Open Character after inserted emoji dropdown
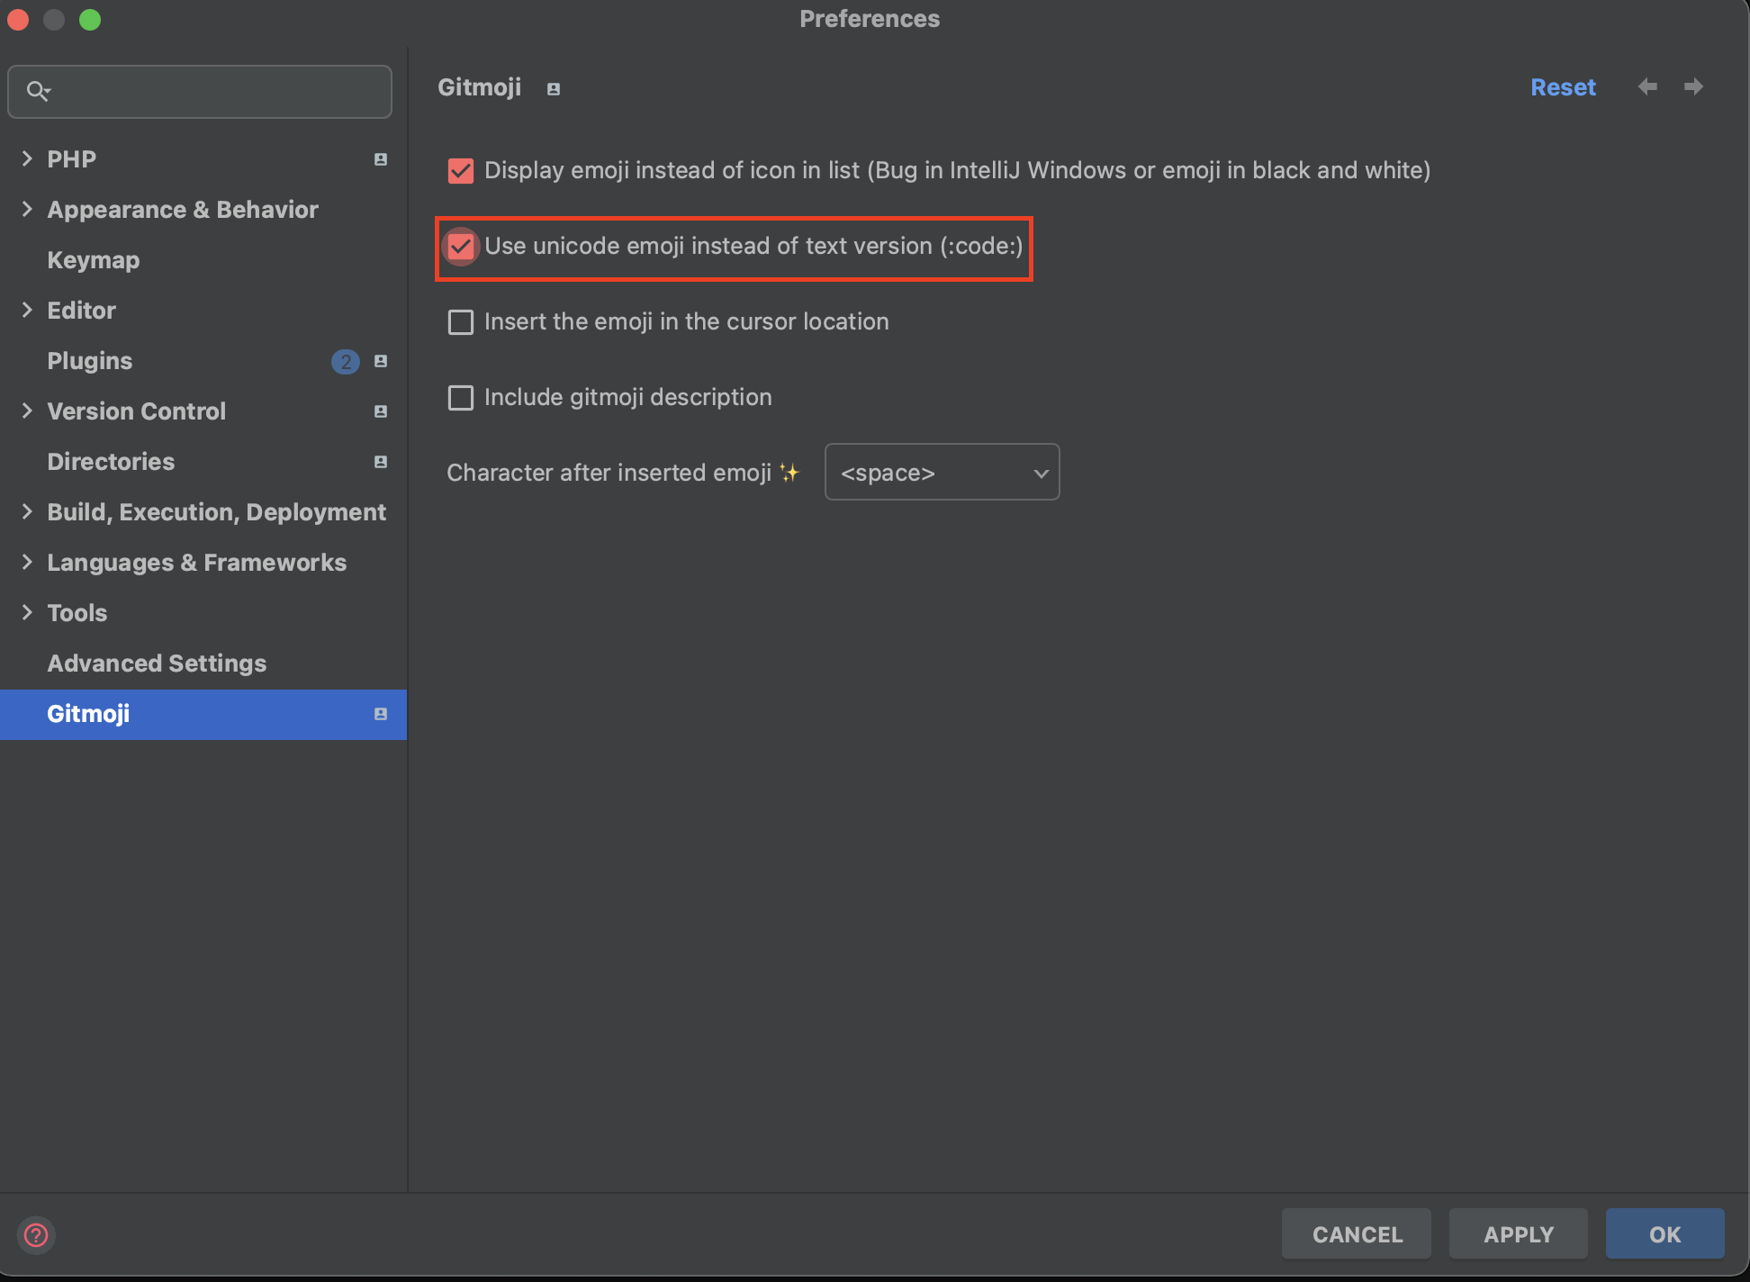 click(x=942, y=473)
